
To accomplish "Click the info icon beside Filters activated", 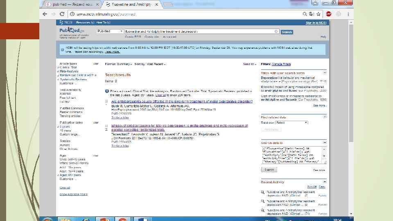I will 107,91.
